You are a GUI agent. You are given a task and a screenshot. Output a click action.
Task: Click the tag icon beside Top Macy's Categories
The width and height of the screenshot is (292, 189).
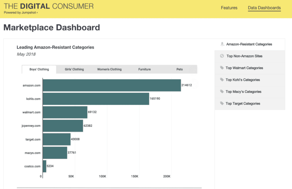pos(222,91)
